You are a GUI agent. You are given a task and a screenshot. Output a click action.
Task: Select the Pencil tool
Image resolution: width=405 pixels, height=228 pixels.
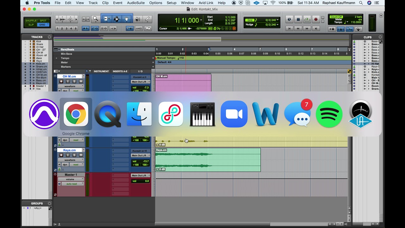(147, 19)
